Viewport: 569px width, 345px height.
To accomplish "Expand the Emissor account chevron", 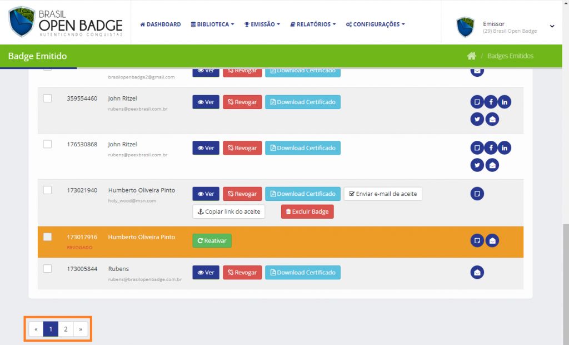I will click(x=552, y=26).
